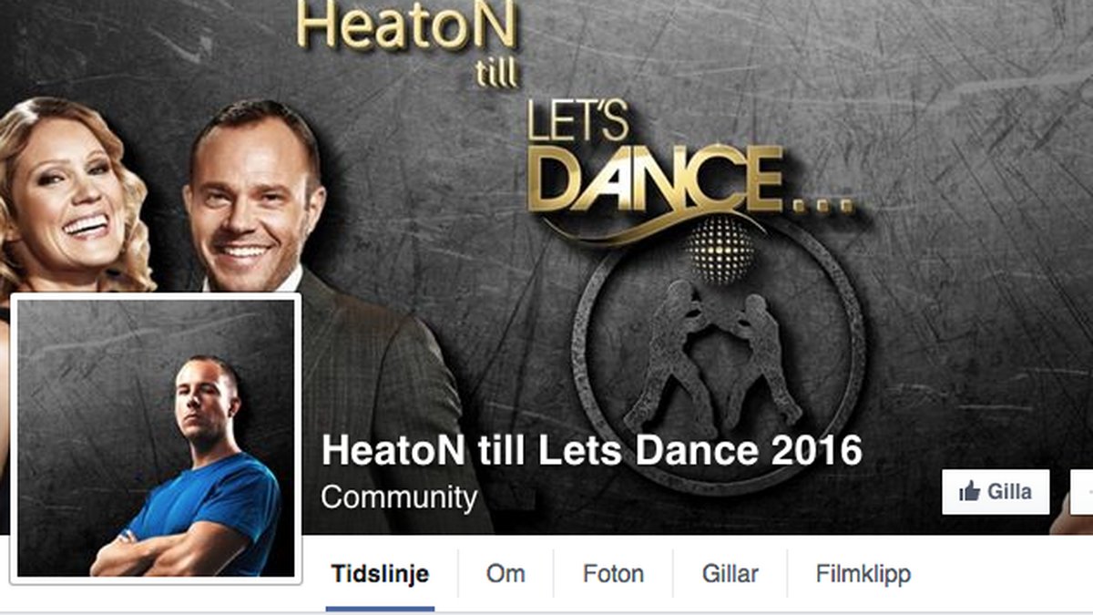The image size is (1093, 615).
Task: Select the left boxer silhouette in emblem
Action: coord(670,354)
